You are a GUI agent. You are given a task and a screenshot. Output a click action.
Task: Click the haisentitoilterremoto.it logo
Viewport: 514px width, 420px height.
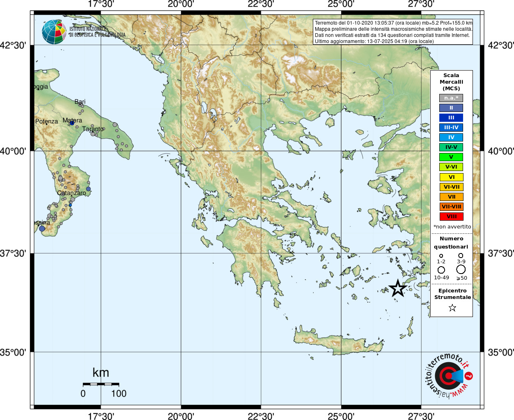pyautogui.click(x=448, y=376)
